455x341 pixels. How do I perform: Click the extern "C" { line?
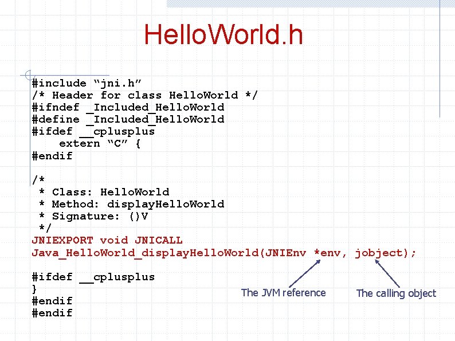click(x=100, y=143)
